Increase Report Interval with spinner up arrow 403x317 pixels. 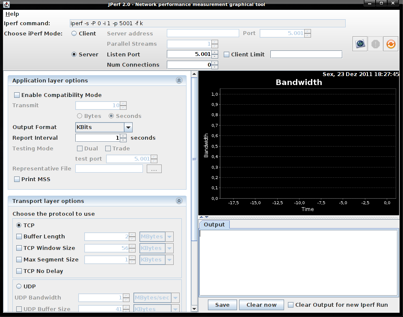(x=123, y=136)
